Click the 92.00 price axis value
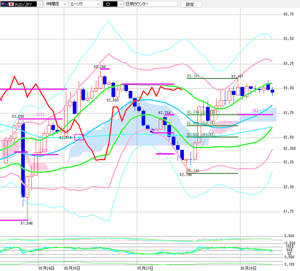 click(x=288, y=187)
